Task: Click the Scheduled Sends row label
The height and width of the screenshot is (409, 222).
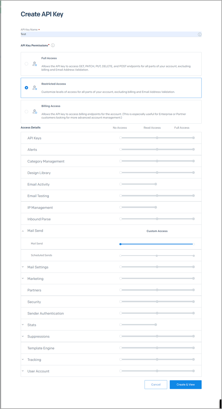Action: (42, 255)
